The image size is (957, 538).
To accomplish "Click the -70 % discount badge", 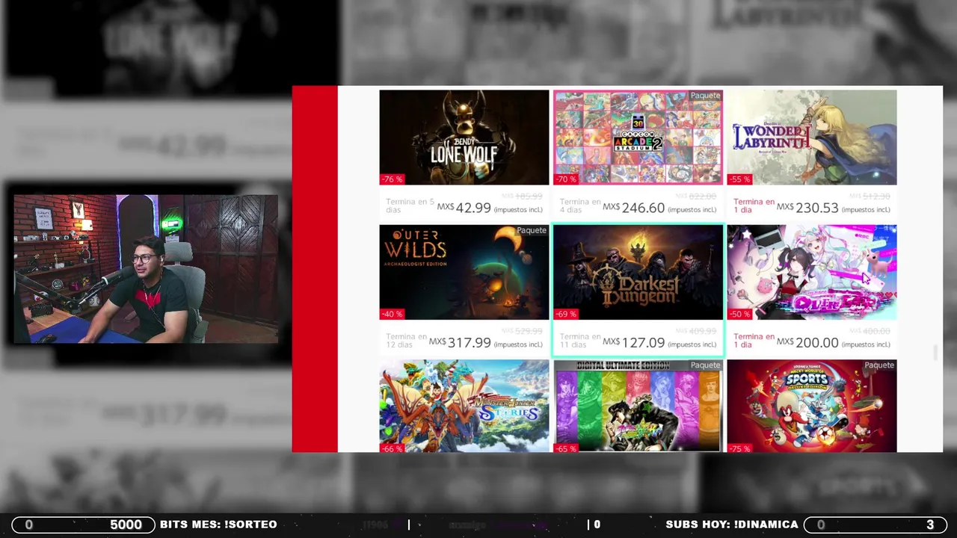I will [x=566, y=179].
